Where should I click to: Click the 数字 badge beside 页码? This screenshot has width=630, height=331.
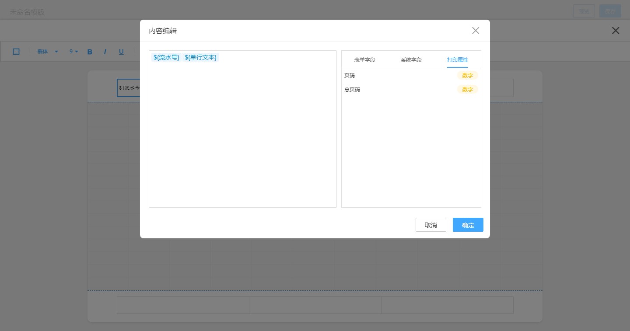click(x=467, y=75)
